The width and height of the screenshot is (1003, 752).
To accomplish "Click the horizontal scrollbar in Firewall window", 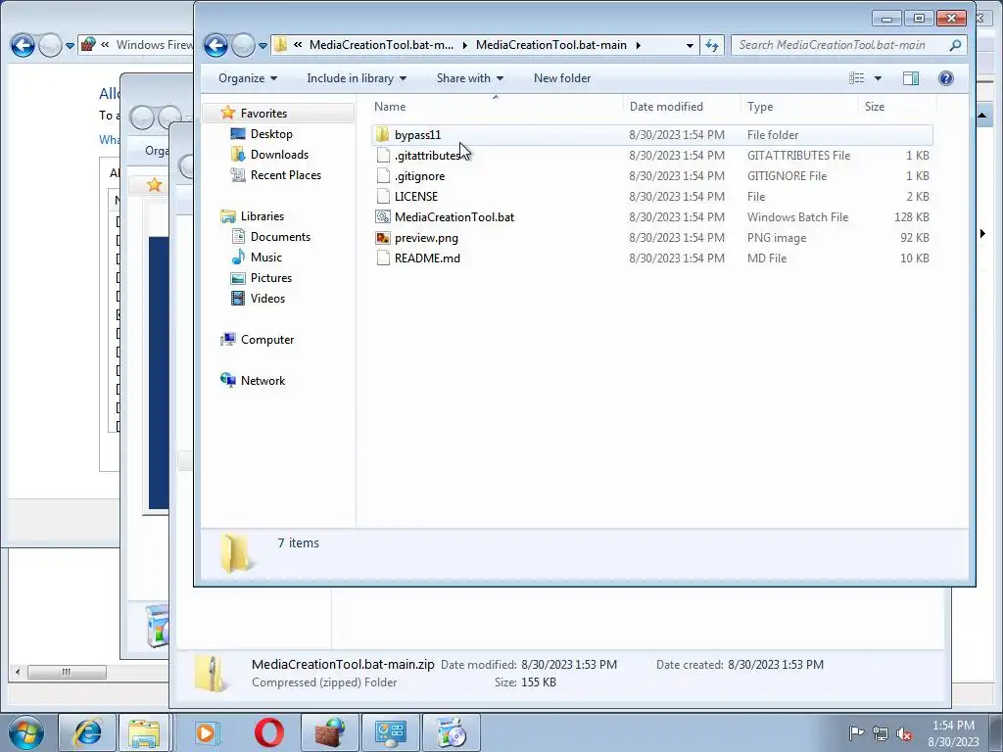I will (67, 672).
